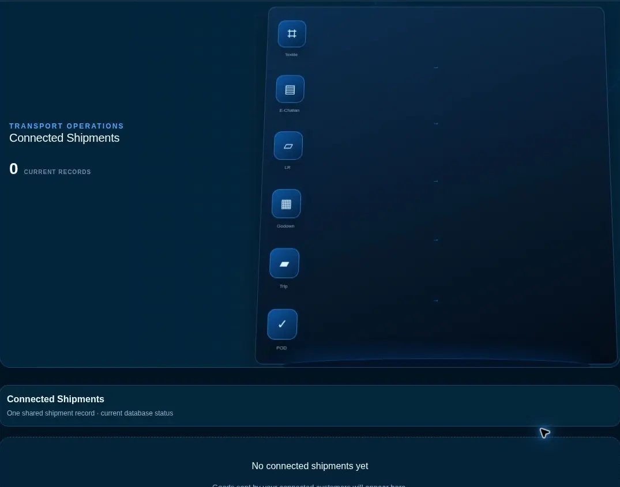Select the Trip stage icon
The width and height of the screenshot is (620, 487).
pos(284,263)
